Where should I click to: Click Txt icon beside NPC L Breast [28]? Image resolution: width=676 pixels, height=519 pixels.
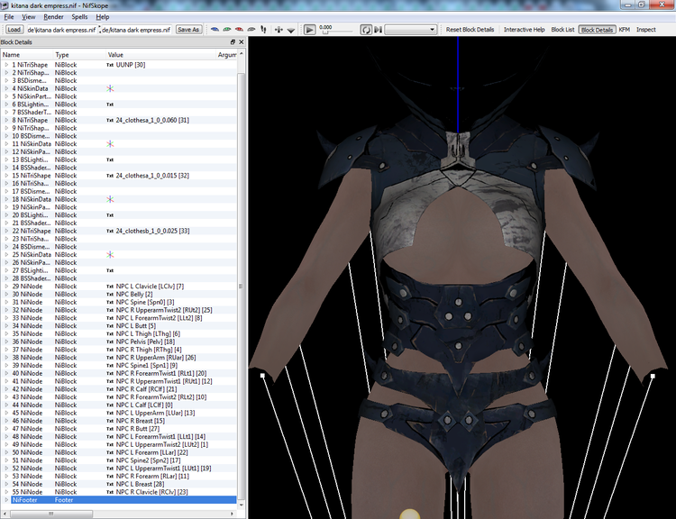coord(110,484)
